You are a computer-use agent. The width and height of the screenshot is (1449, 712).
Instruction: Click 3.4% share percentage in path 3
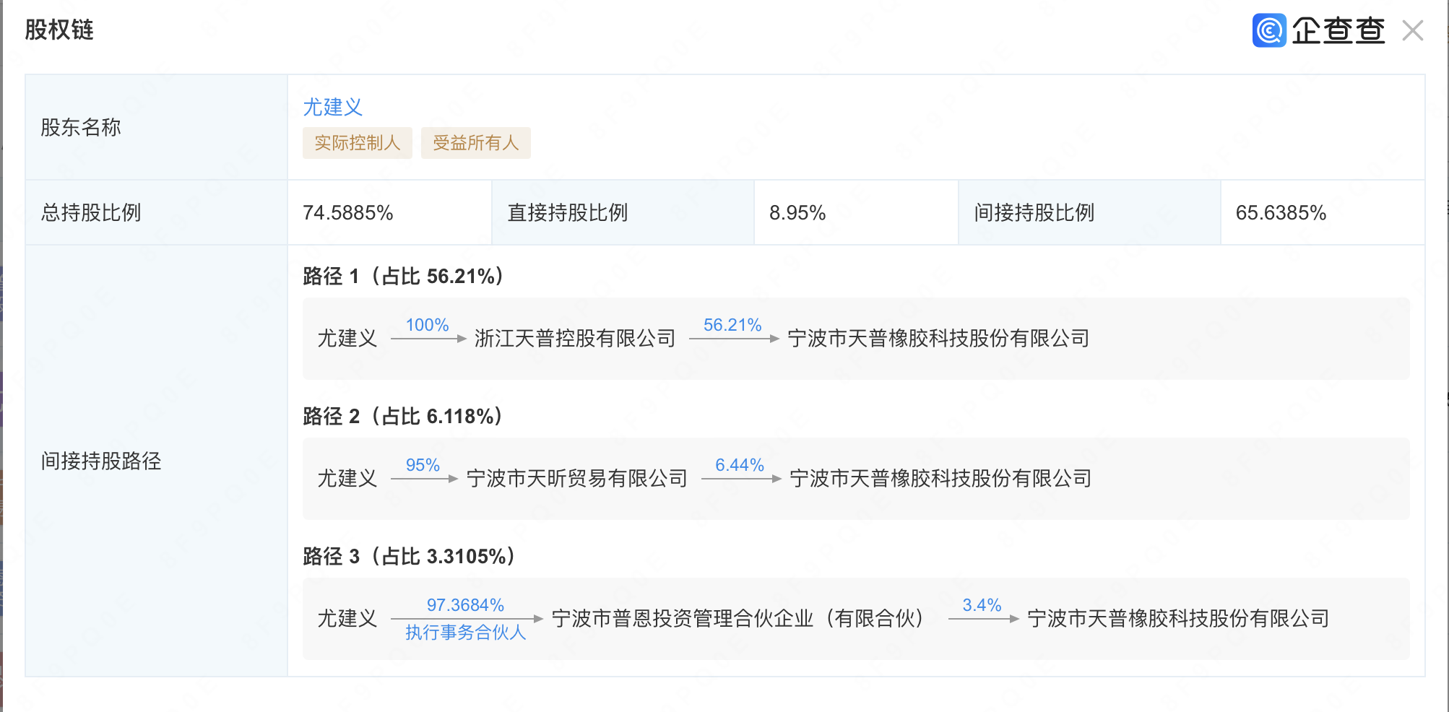point(982,605)
